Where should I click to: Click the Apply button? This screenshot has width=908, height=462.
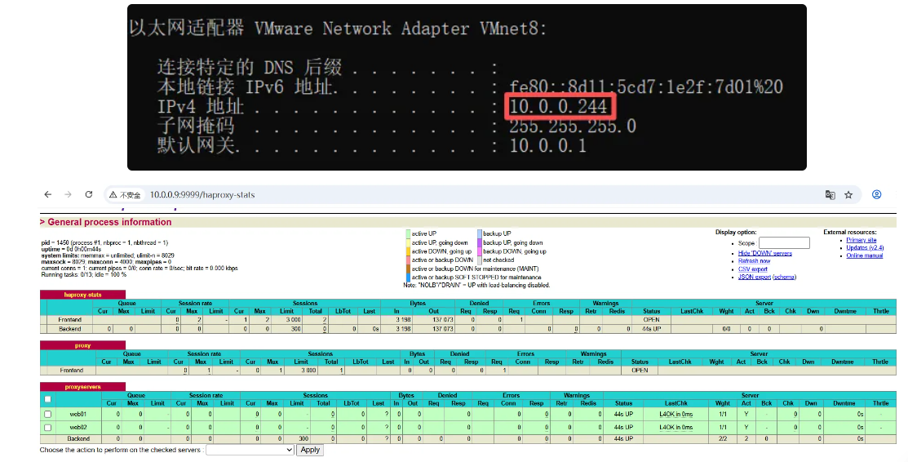(x=310, y=450)
